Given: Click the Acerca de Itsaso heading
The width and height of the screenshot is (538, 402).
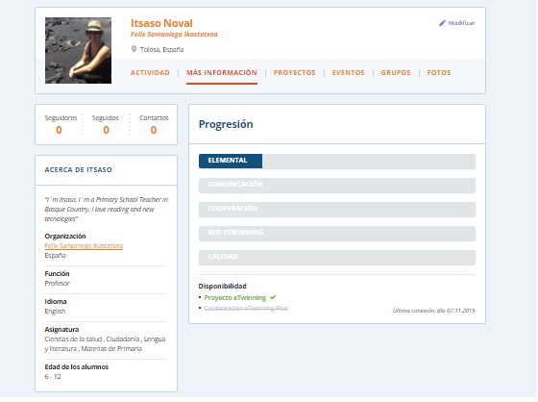Looking at the screenshot, I should click(x=78, y=169).
